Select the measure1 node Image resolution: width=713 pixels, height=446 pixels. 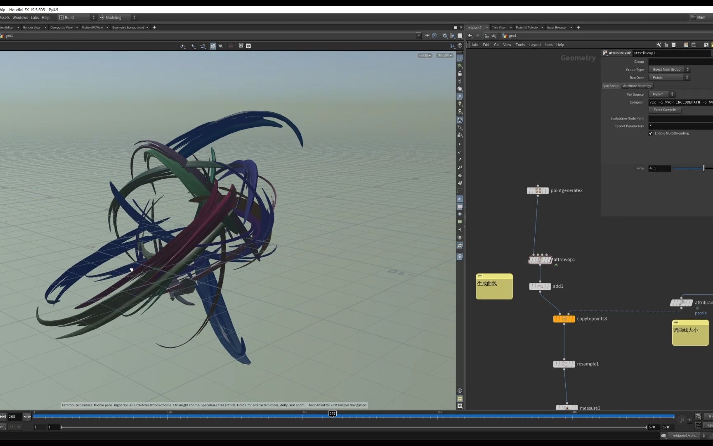tap(567, 408)
